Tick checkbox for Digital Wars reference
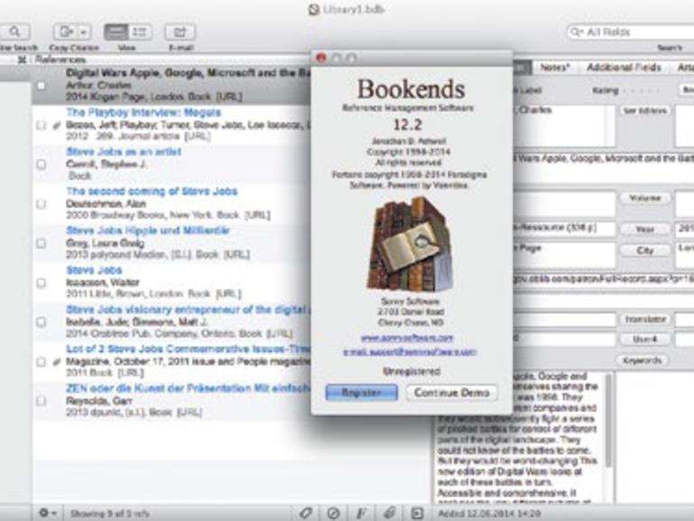Image resolution: width=694 pixels, height=521 pixels. point(41,86)
